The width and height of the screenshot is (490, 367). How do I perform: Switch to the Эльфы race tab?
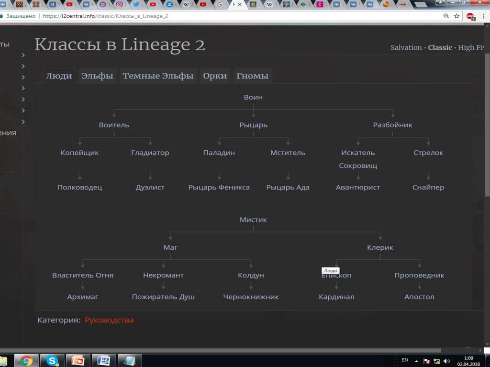click(x=97, y=76)
